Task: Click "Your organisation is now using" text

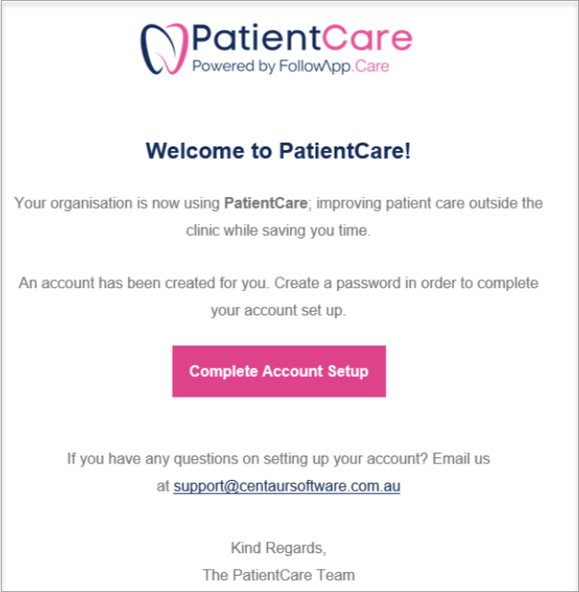Action: (118, 203)
